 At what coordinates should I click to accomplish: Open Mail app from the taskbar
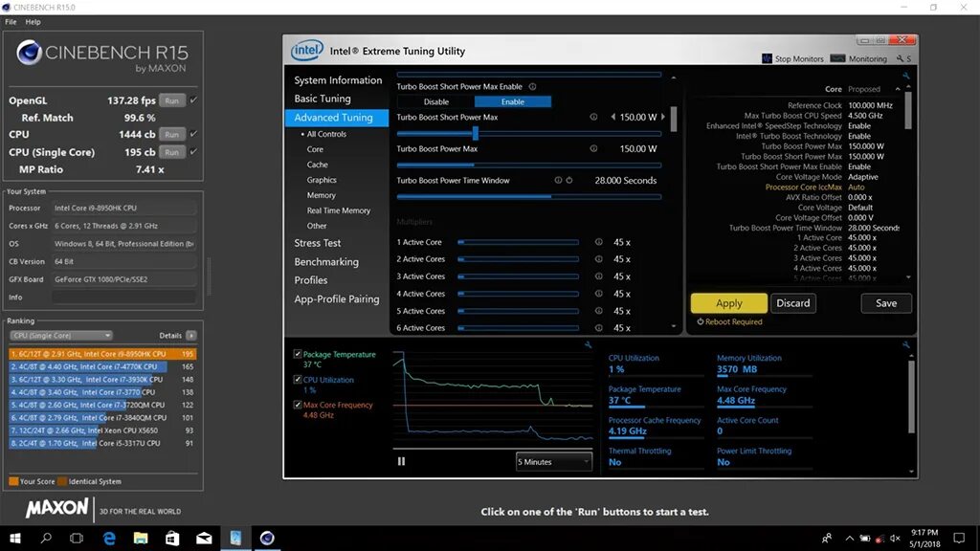pyautogui.click(x=205, y=538)
